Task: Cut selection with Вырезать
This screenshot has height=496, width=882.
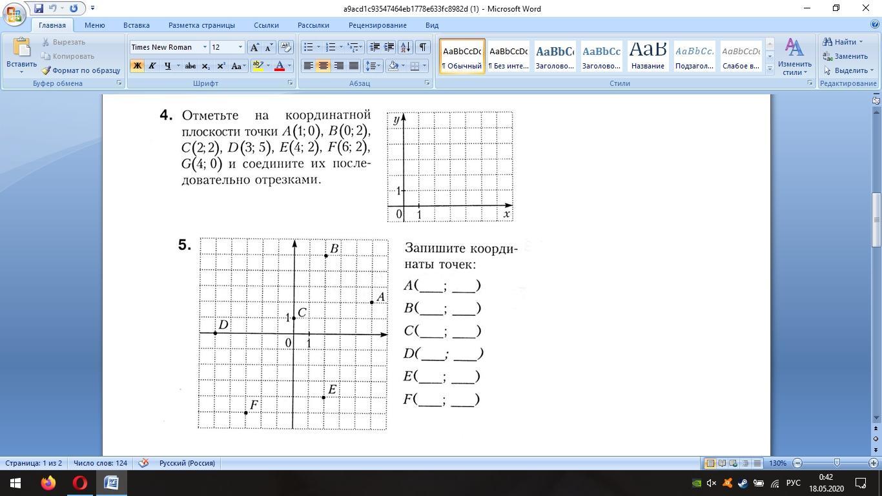Action: pos(63,42)
